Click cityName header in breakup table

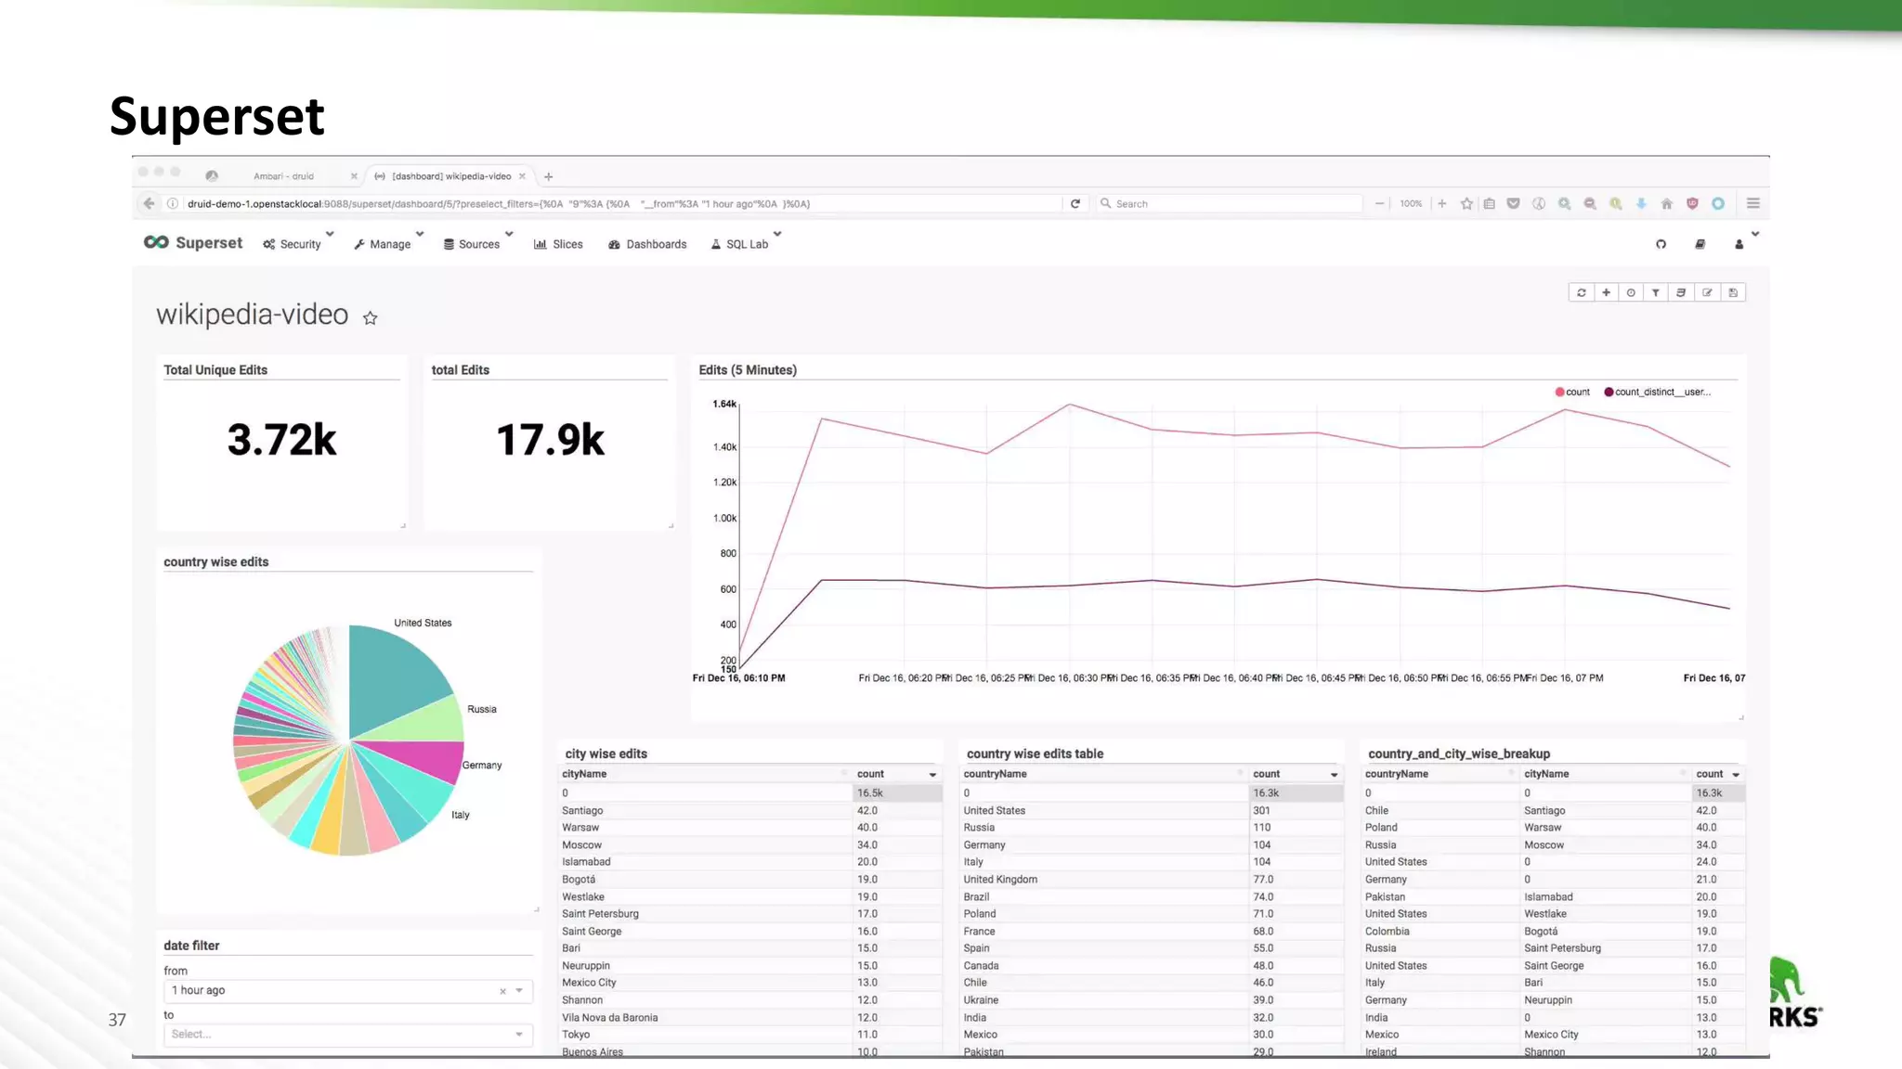1546,774
